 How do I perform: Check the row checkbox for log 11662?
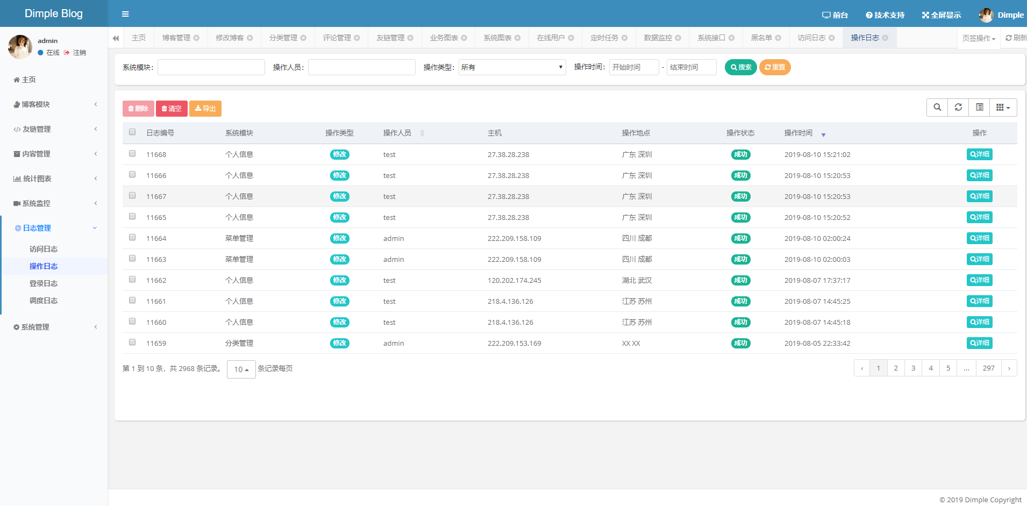click(132, 279)
